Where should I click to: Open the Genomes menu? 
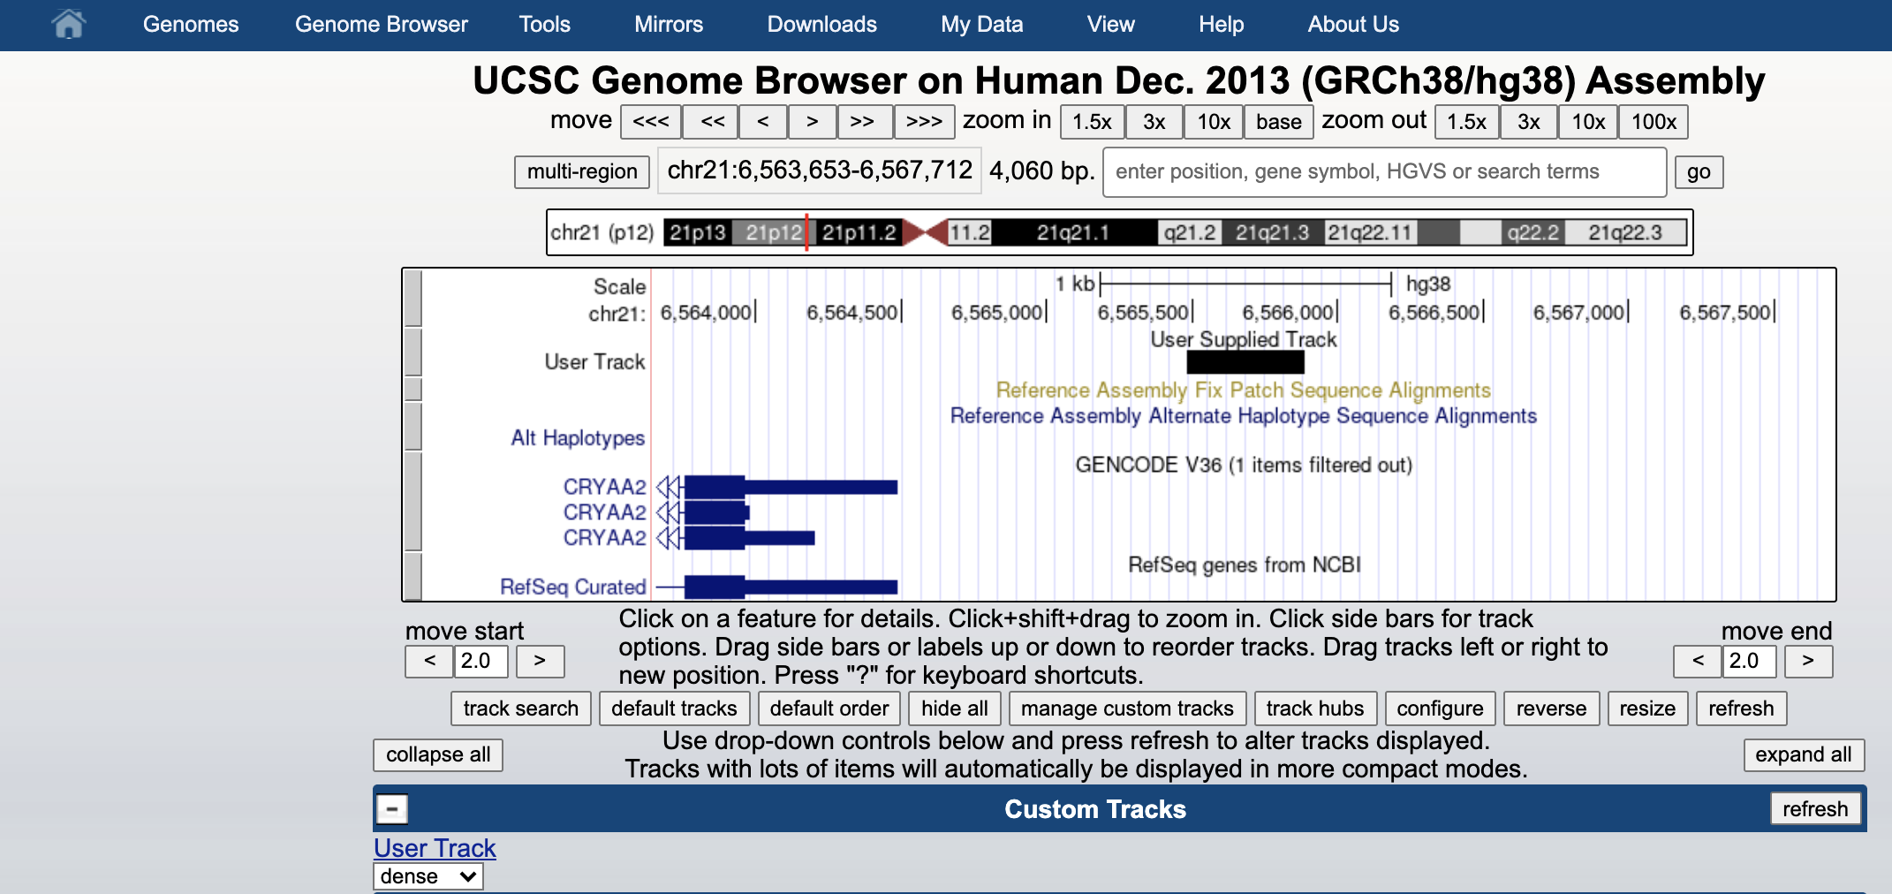(191, 25)
